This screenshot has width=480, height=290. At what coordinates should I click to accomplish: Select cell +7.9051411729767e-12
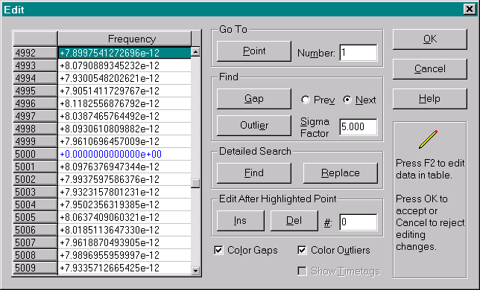[x=124, y=91]
